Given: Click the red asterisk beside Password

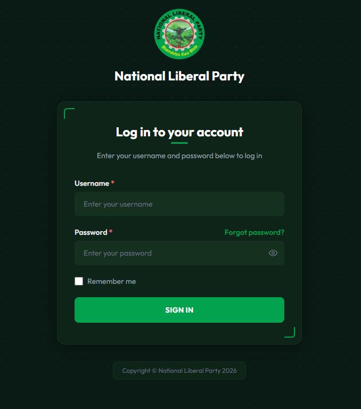Looking at the screenshot, I should click(x=111, y=232).
